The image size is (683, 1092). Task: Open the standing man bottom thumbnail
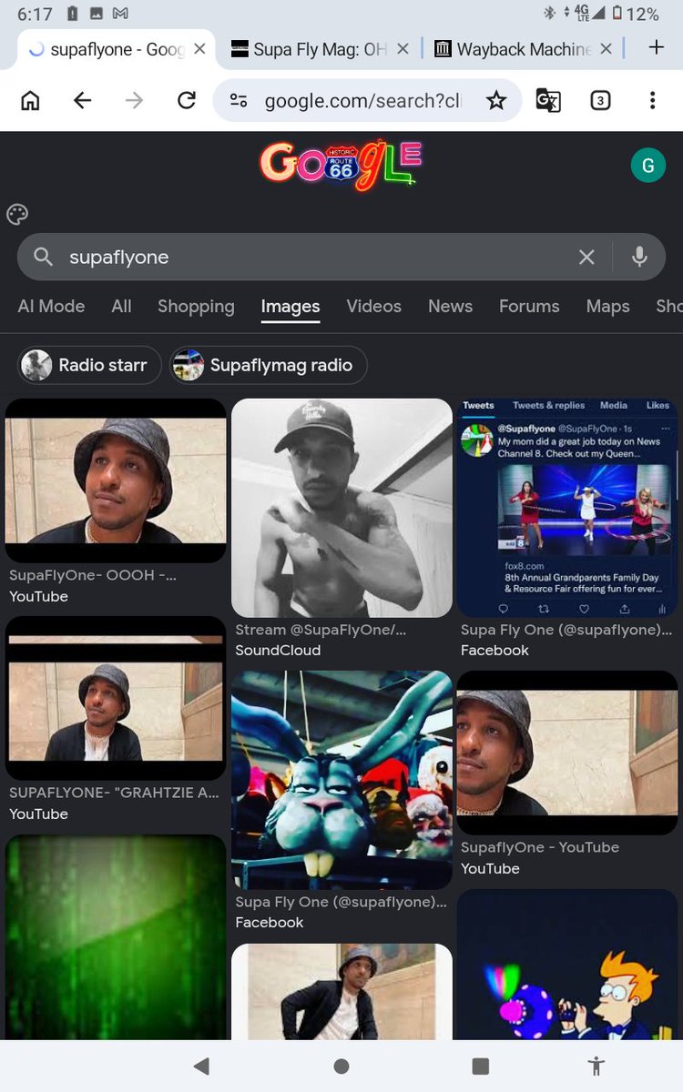click(x=341, y=992)
